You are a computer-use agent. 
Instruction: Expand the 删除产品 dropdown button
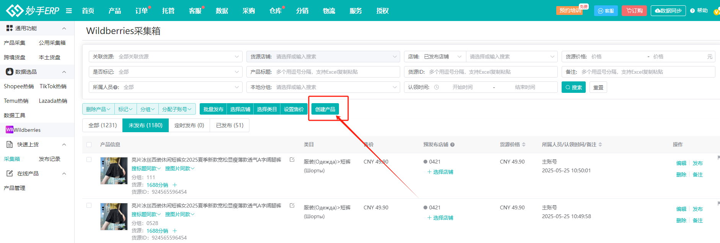coord(98,109)
